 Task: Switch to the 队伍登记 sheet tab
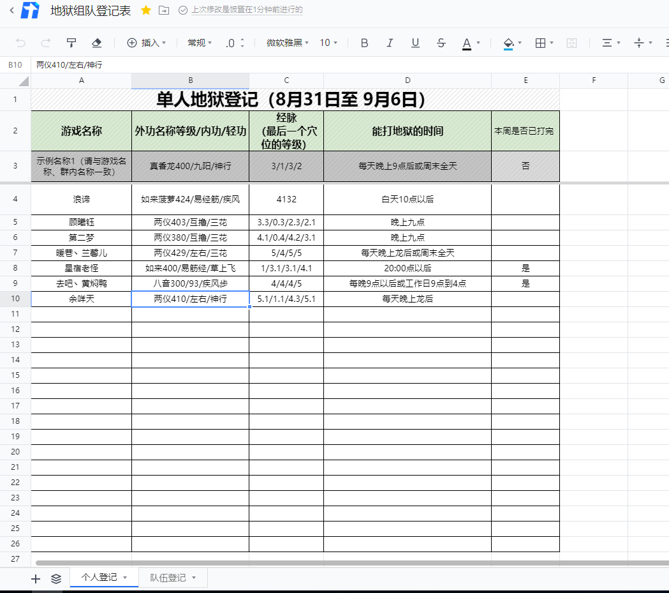coord(168,578)
